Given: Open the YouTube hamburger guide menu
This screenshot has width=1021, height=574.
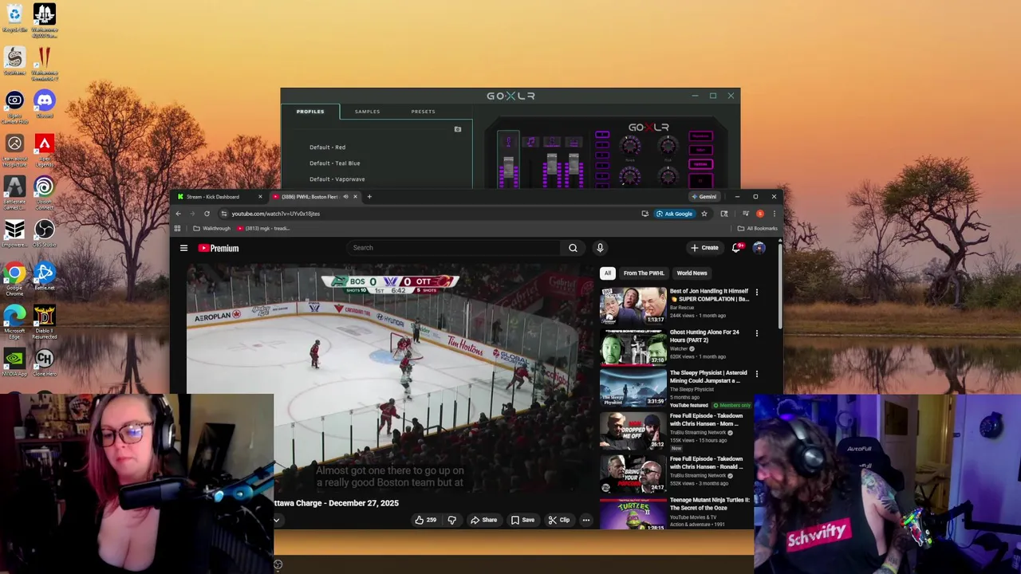Looking at the screenshot, I should tap(183, 248).
